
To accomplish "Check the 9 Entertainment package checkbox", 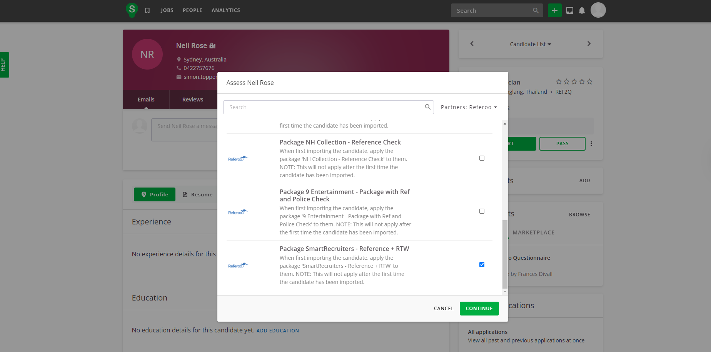I will tap(482, 211).
